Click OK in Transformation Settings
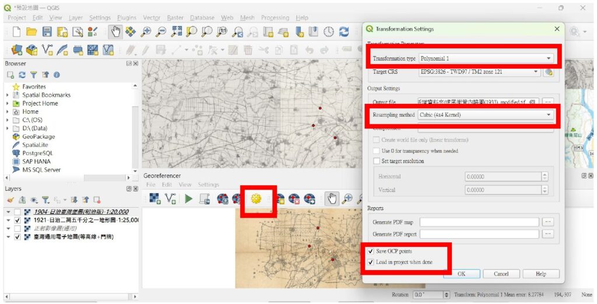This screenshot has width=597, height=304. tap(461, 274)
